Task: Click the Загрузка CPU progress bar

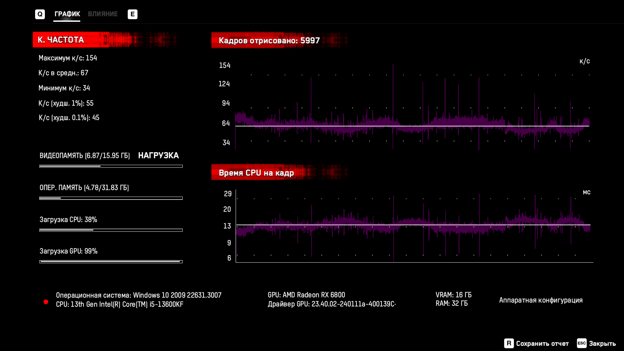Action: 111,230
